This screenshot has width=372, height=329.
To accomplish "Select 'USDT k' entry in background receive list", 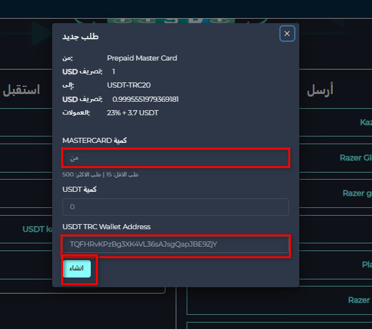I will pyautogui.click(x=37, y=229).
